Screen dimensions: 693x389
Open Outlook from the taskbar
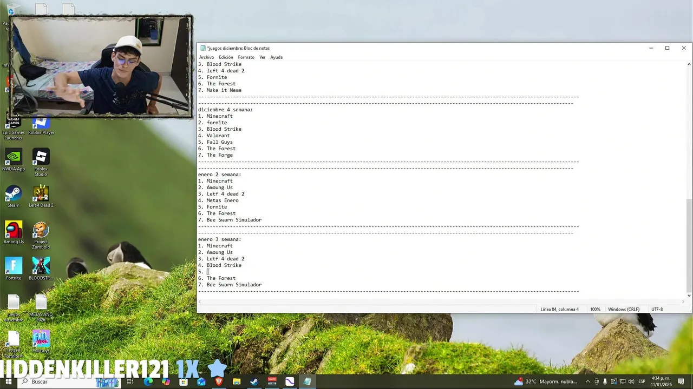coord(201,381)
